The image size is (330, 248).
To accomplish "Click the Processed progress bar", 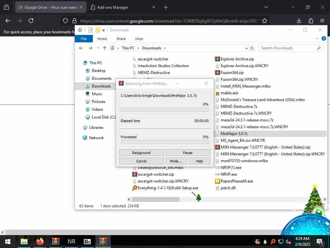I will (165, 142).
